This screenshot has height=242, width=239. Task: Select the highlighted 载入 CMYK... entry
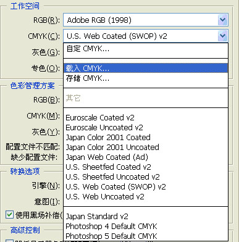[x=146, y=68]
